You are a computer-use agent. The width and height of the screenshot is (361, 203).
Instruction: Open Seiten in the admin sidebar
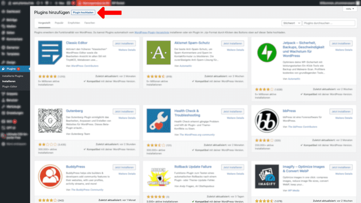pyautogui.click(x=11, y=33)
